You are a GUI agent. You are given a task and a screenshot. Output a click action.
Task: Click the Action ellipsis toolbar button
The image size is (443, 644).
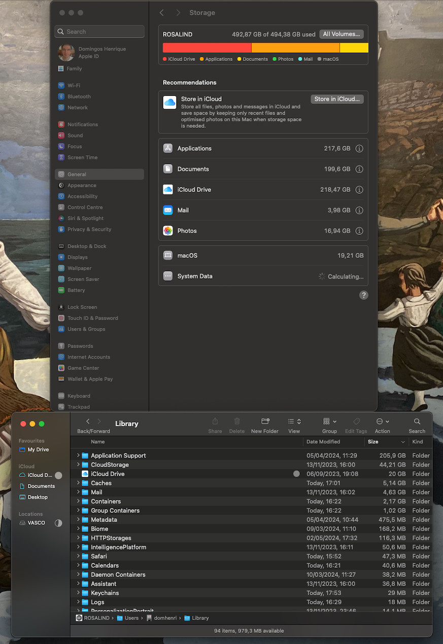pos(382,422)
